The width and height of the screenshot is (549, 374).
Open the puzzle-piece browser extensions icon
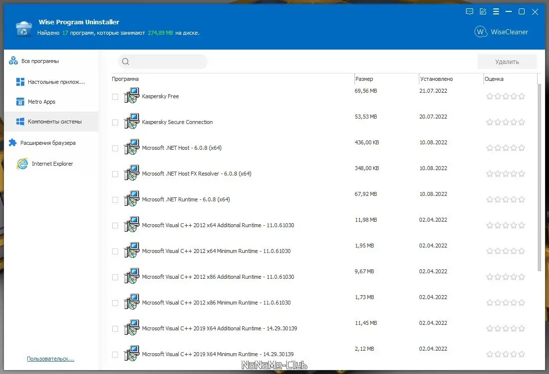click(x=11, y=142)
